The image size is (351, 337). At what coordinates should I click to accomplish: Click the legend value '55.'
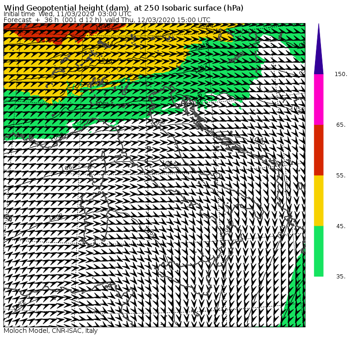pos(341,176)
